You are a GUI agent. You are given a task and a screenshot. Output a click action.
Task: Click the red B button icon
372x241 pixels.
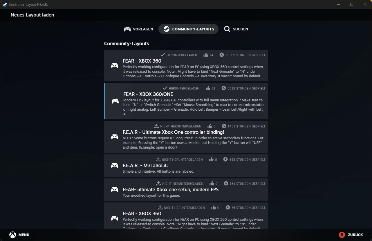[x=342, y=235]
